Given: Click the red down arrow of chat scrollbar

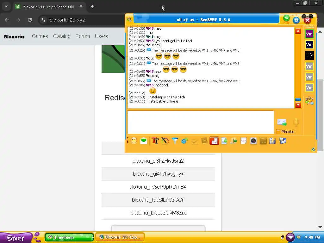Looking at the screenshot, I should (x=298, y=105).
